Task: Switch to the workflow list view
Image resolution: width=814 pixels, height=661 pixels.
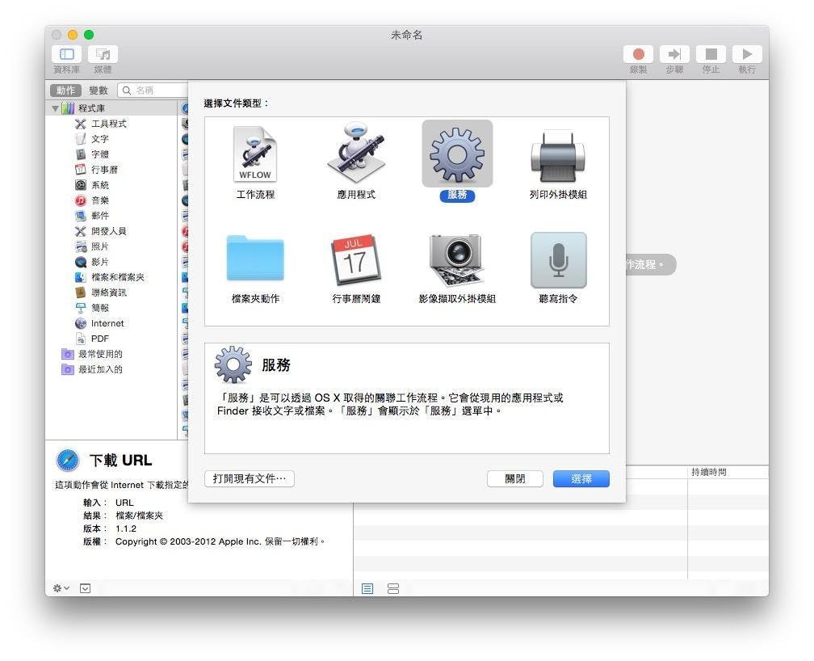Action: click(367, 588)
